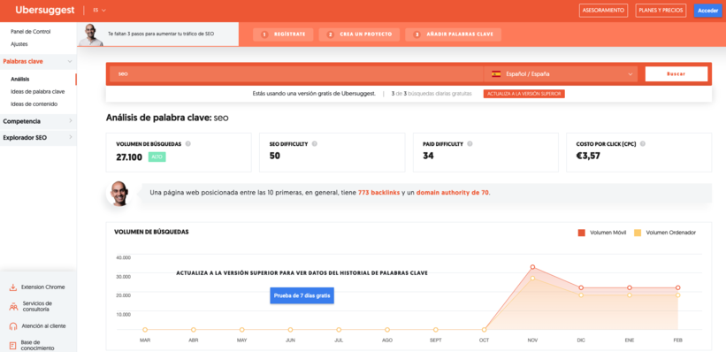Screen dimensions: 726x352
Task: Click the Extension Chrome download icon
Action: tap(13, 287)
